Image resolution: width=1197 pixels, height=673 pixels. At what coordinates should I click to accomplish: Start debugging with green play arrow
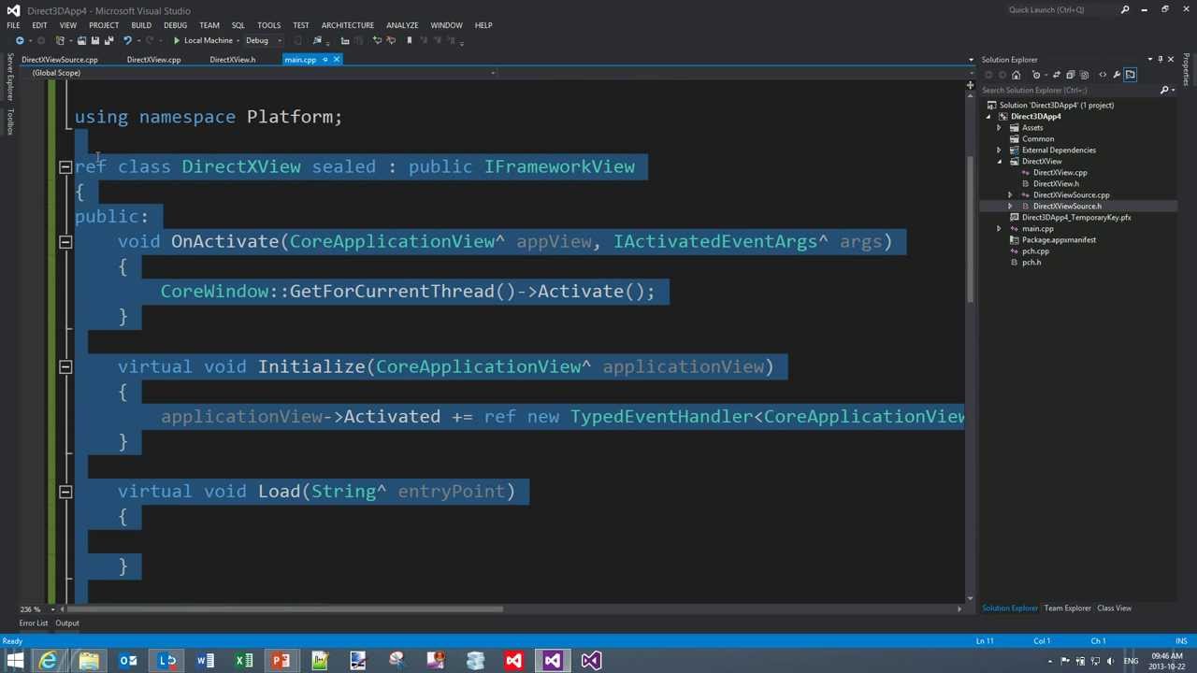tap(176, 40)
